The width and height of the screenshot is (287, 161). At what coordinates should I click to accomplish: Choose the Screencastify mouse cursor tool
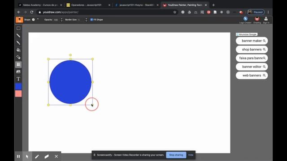click(x=27, y=157)
